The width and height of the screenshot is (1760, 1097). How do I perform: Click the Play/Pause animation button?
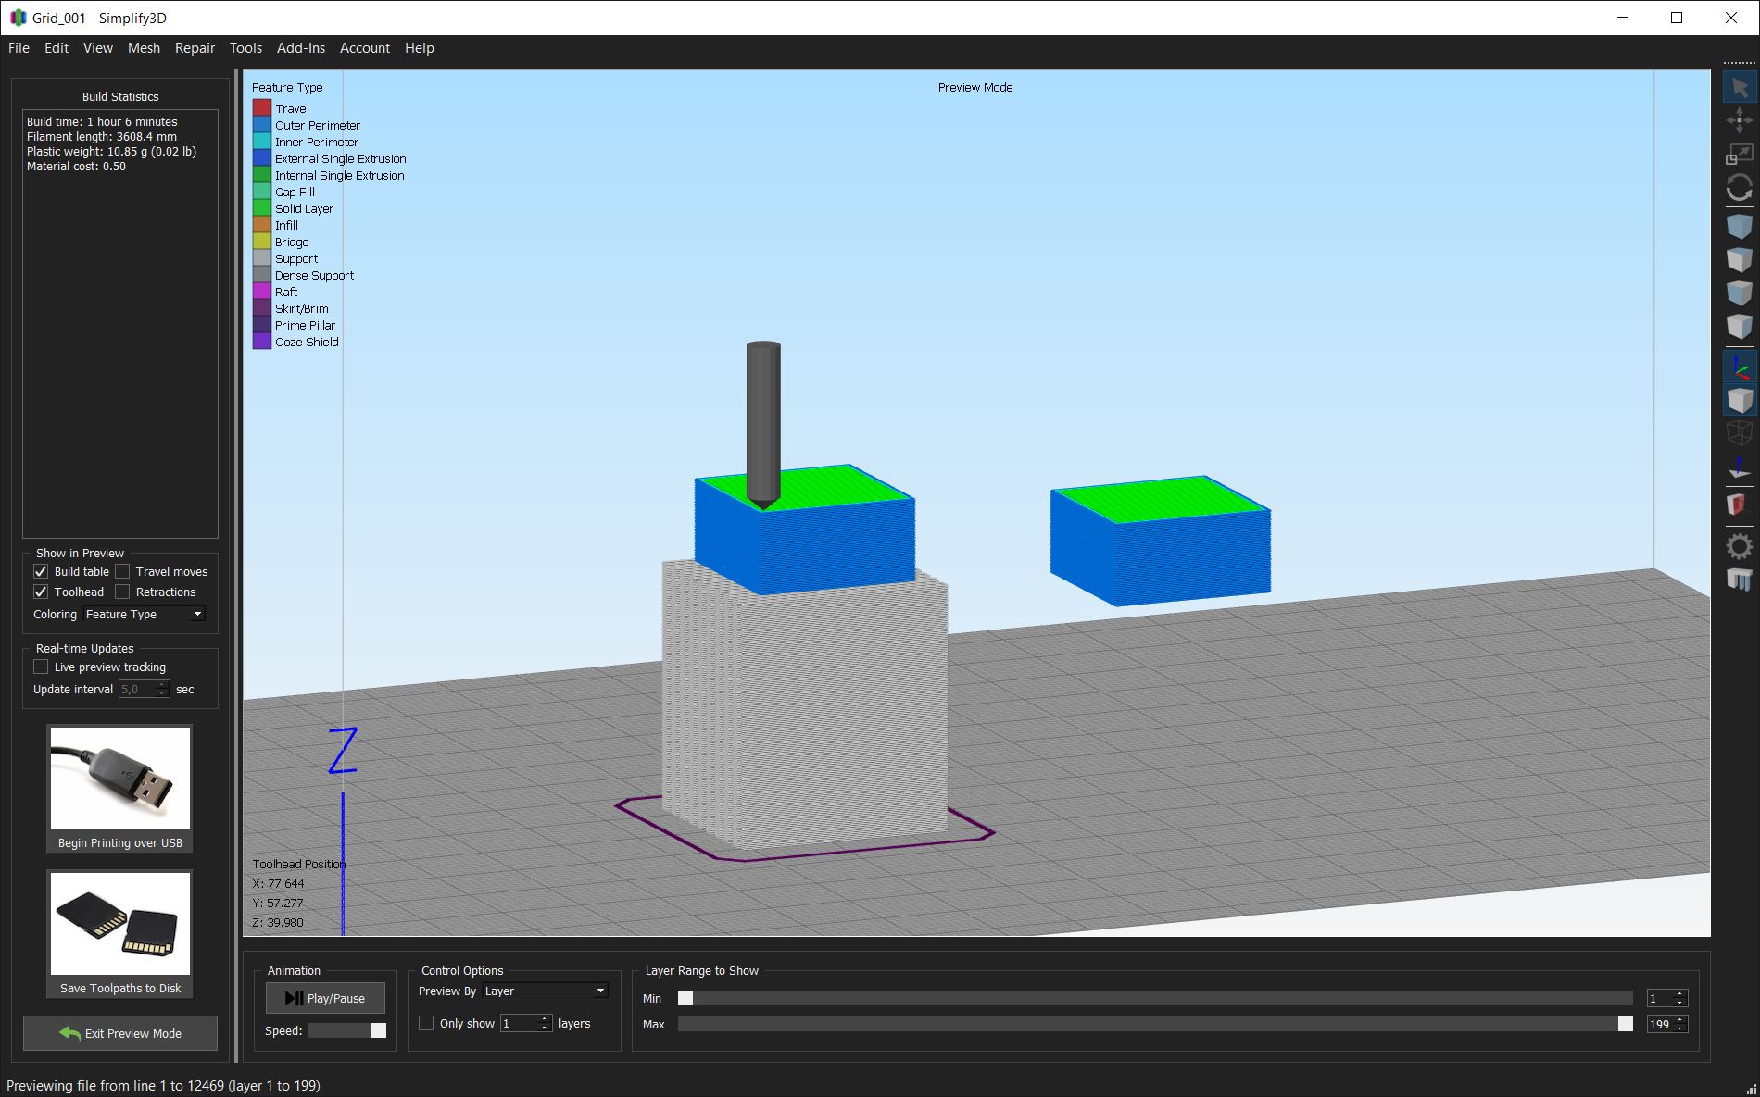tap(325, 998)
